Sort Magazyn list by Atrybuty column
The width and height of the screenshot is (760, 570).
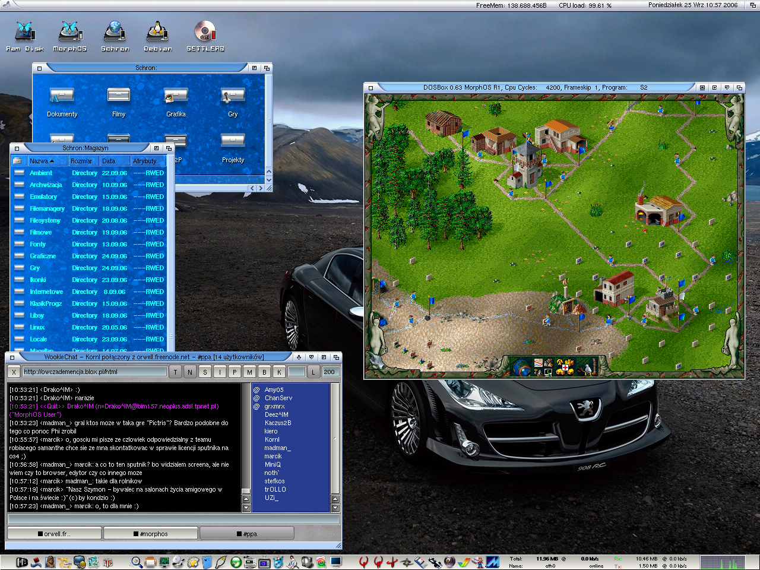point(148,161)
